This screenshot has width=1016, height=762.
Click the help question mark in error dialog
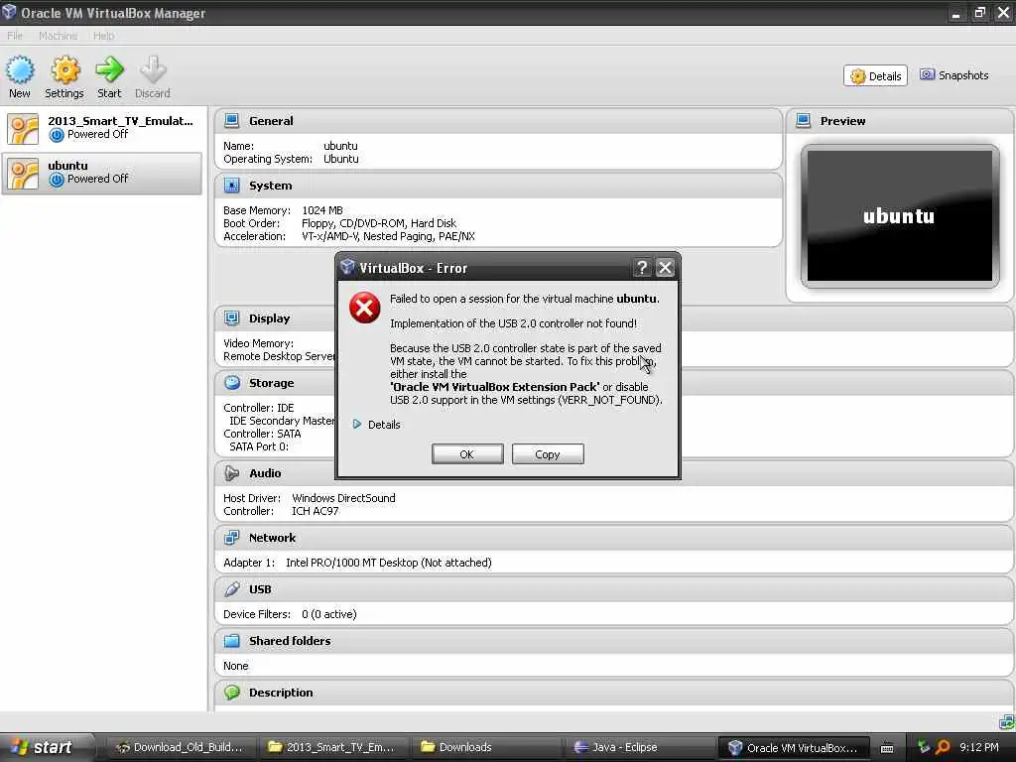coord(642,268)
